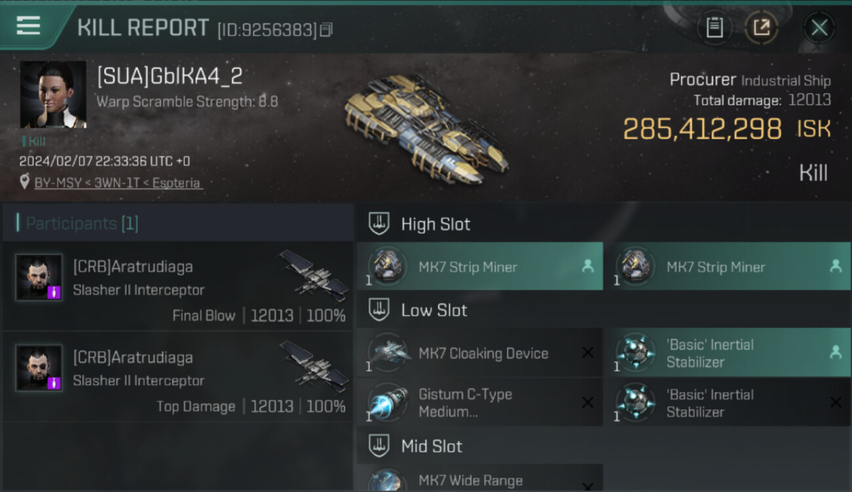Click the clipboard report icon

coord(714,28)
